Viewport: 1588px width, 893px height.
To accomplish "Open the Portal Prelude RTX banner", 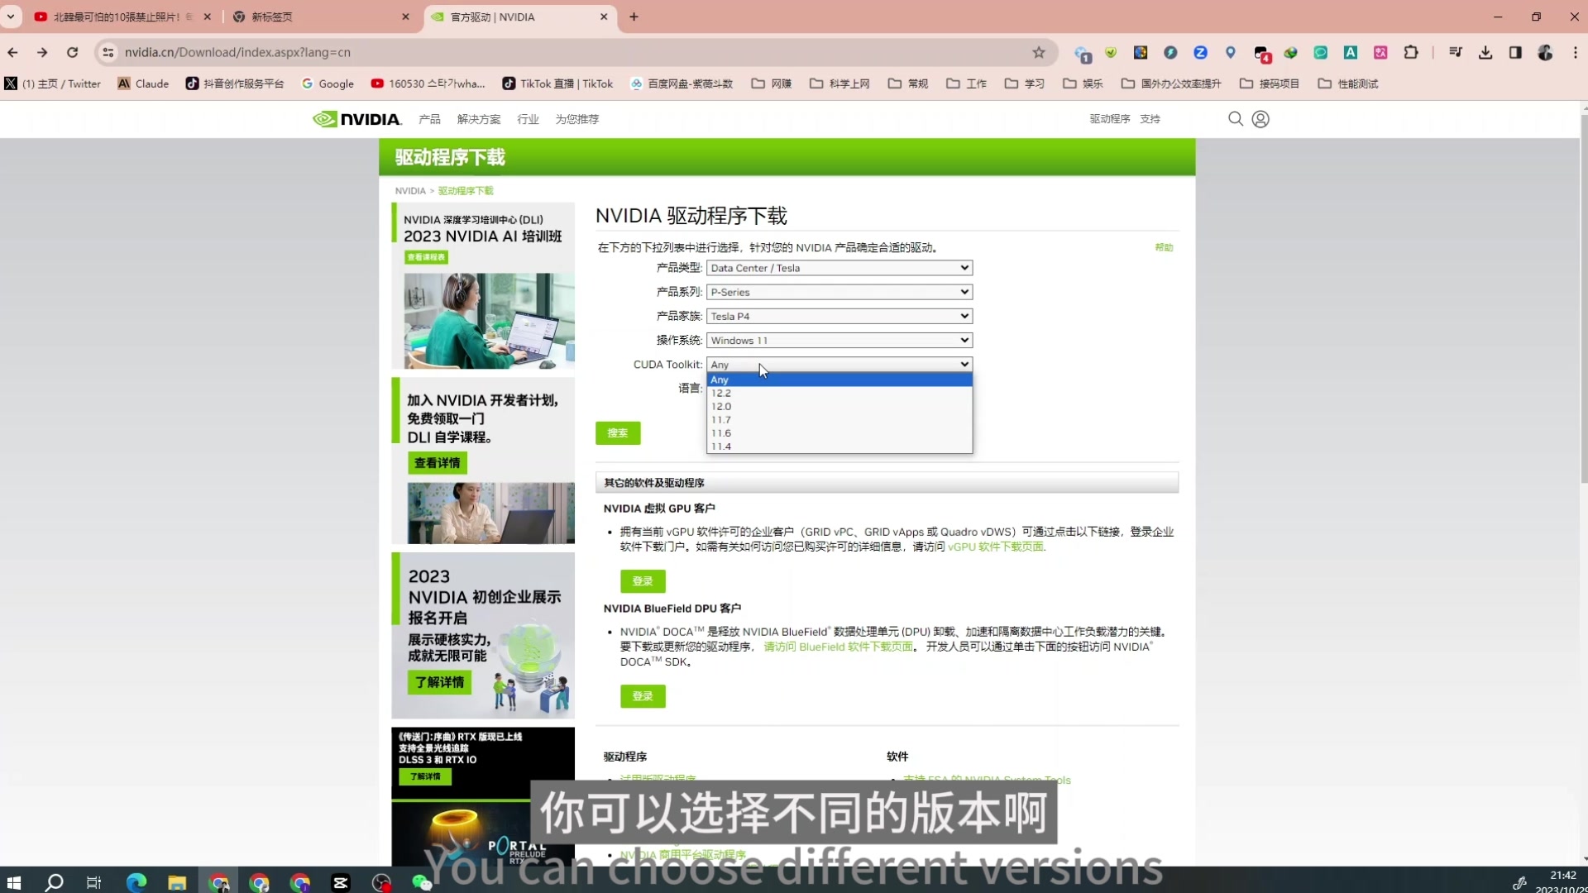I will click(483, 796).
